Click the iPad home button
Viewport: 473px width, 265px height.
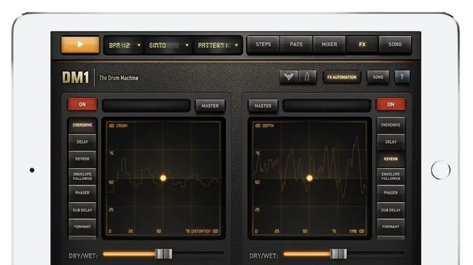pos(441,170)
